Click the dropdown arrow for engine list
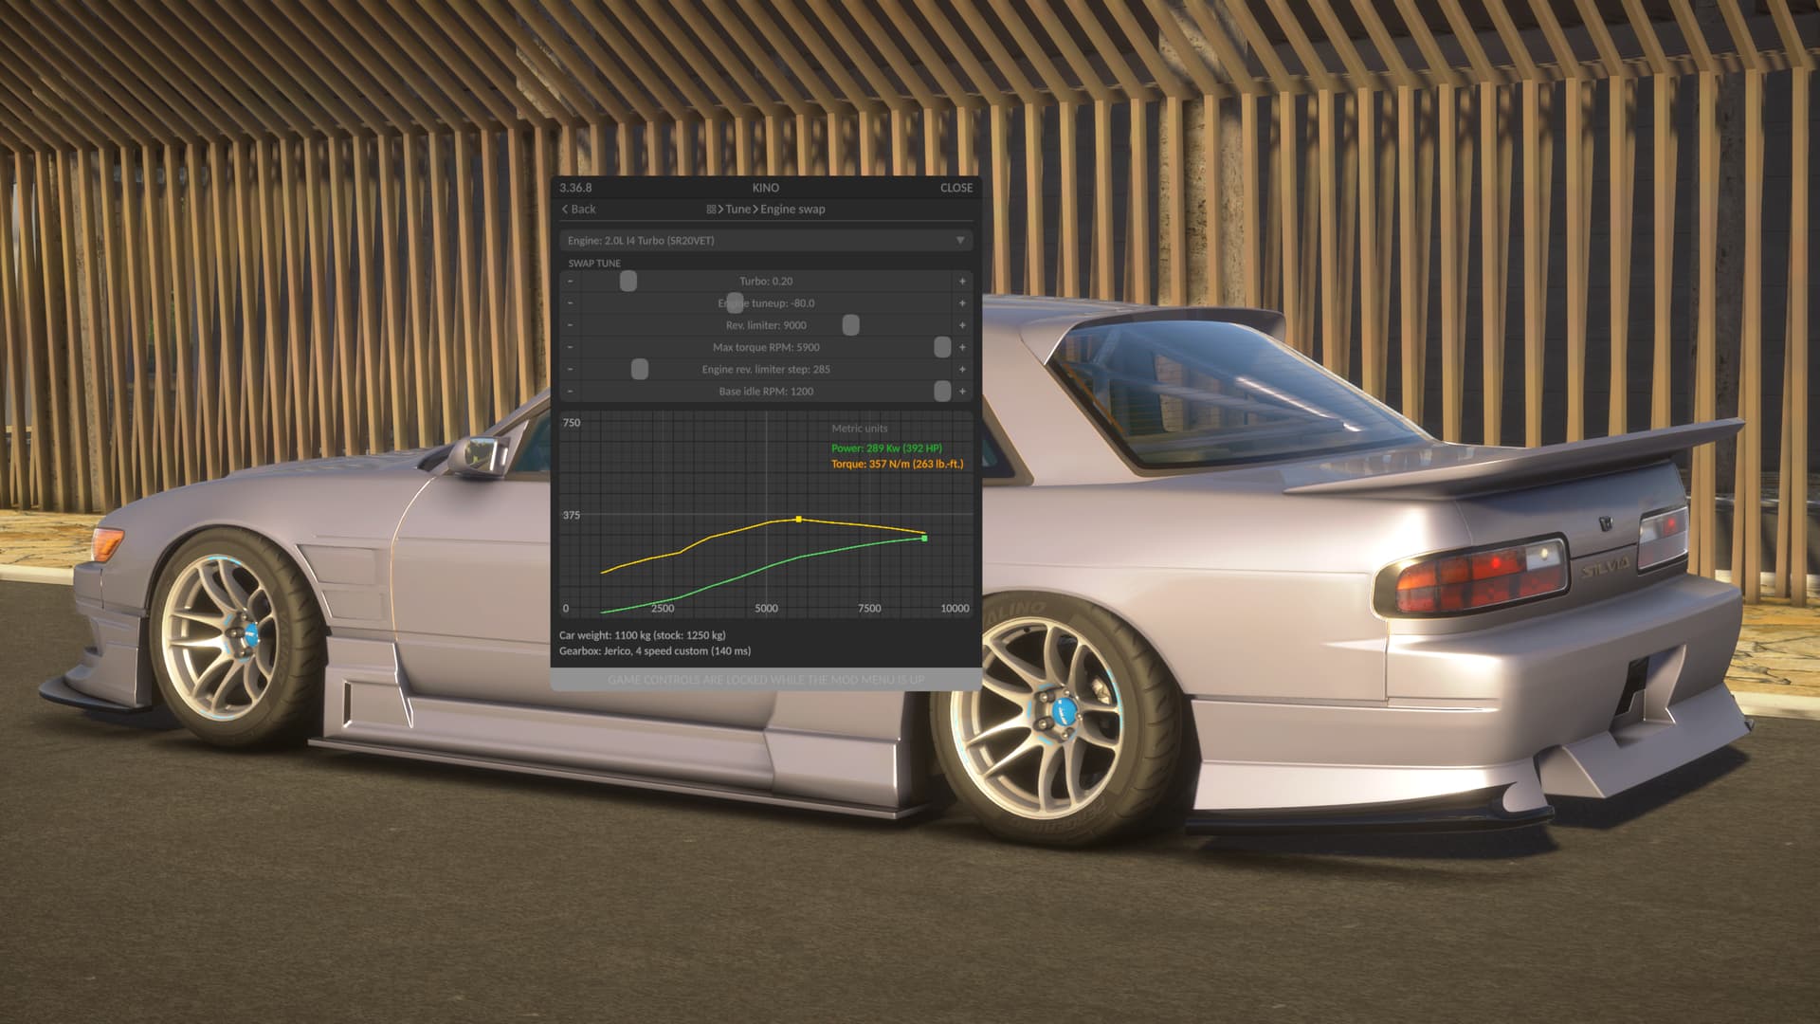 (x=959, y=241)
